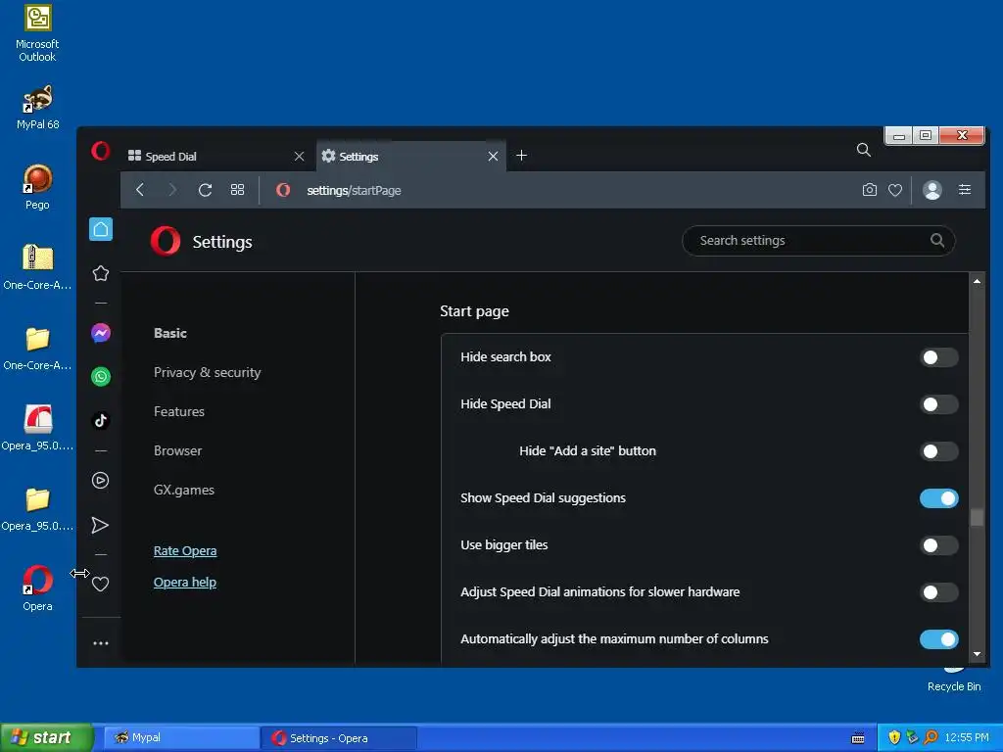Image resolution: width=1003 pixels, height=752 pixels.
Task: Select the Pego desktop icon
Action: pyautogui.click(x=37, y=186)
